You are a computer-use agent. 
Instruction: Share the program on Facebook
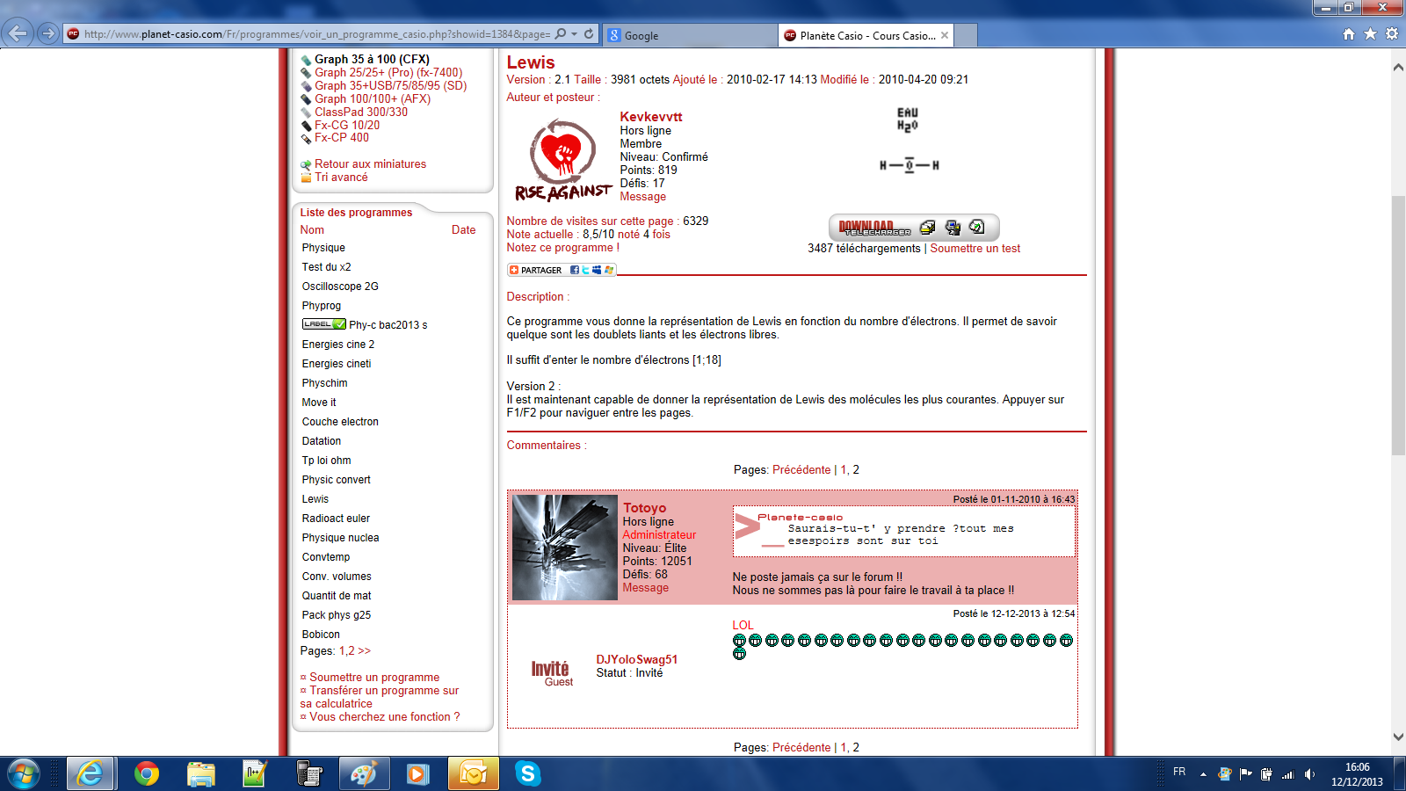point(575,270)
